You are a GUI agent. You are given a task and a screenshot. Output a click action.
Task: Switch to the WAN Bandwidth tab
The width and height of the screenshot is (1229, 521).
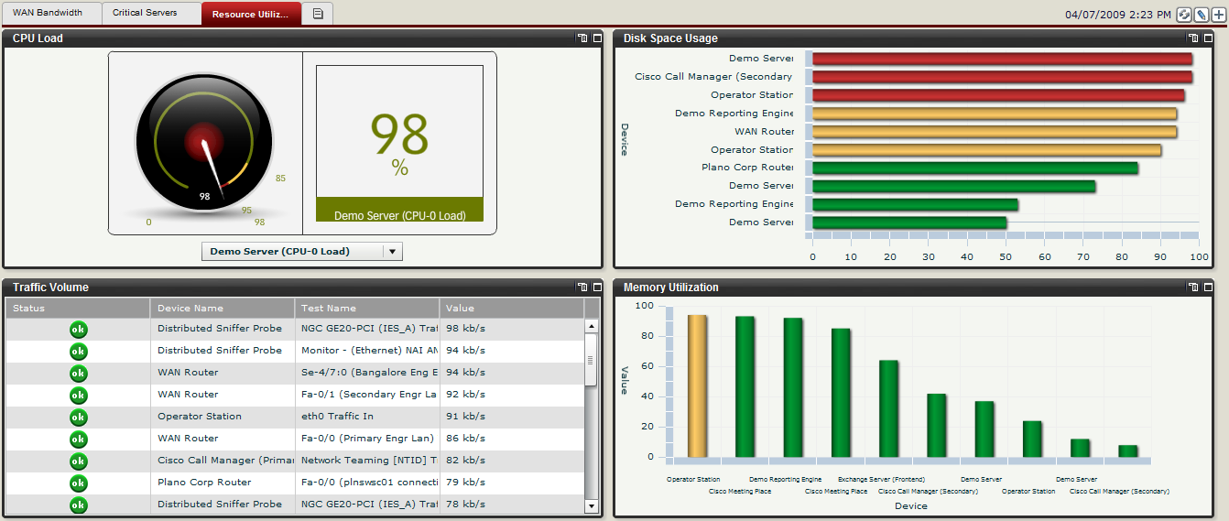click(x=48, y=13)
